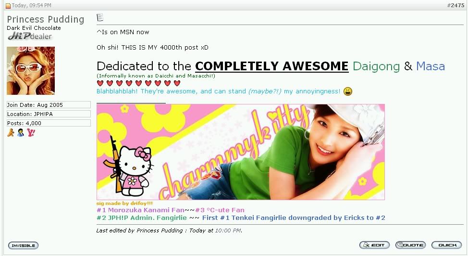Click the Quick reply button
The height and width of the screenshot is (256, 468).
446,245
